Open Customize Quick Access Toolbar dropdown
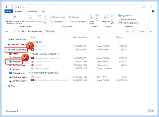 pos(18,7)
